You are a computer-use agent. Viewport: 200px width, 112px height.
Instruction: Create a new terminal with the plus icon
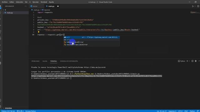click(x=187, y=61)
